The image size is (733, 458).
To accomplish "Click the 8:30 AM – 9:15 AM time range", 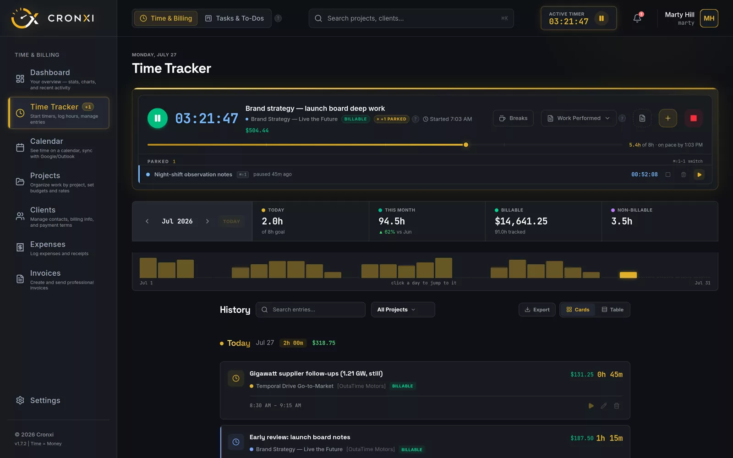I will pyautogui.click(x=275, y=406).
